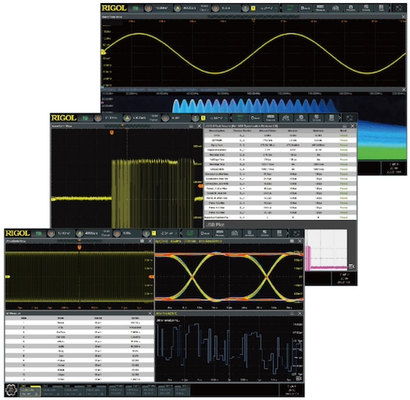The width and height of the screenshot is (410, 400).
Task: Open eye diagram panel menu in front window
Action: (291, 241)
